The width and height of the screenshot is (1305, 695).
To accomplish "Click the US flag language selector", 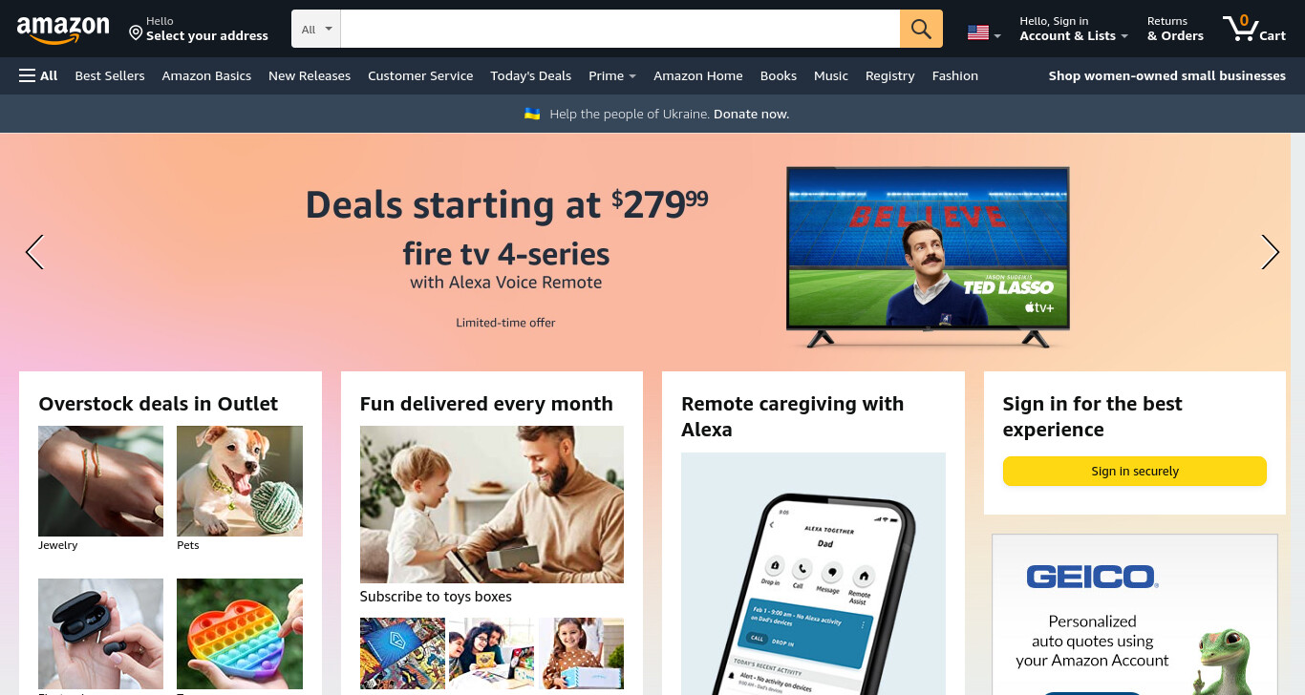I will point(984,32).
